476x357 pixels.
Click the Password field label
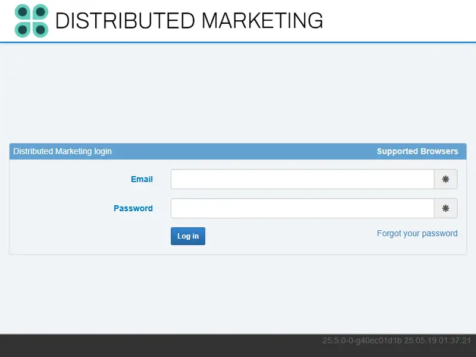coord(133,208)
